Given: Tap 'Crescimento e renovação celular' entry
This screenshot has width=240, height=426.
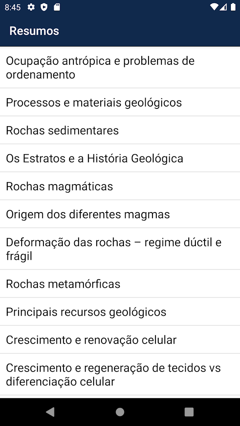Looking at the screenshot, I should (x=91, y=339).
